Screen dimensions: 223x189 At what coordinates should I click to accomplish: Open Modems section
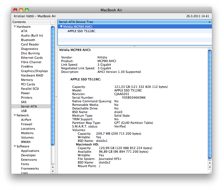pos(27,133)
